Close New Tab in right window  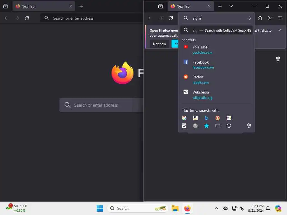pyautogui.click(x=209, y=6)
